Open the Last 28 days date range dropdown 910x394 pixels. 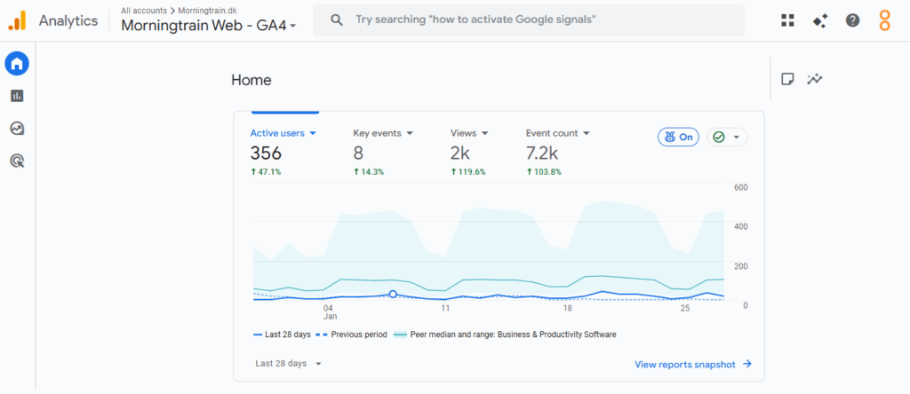click(x=288, y=364)
